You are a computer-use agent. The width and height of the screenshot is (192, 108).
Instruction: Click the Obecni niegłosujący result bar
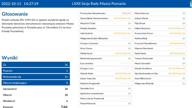click(x=36, y=83)
